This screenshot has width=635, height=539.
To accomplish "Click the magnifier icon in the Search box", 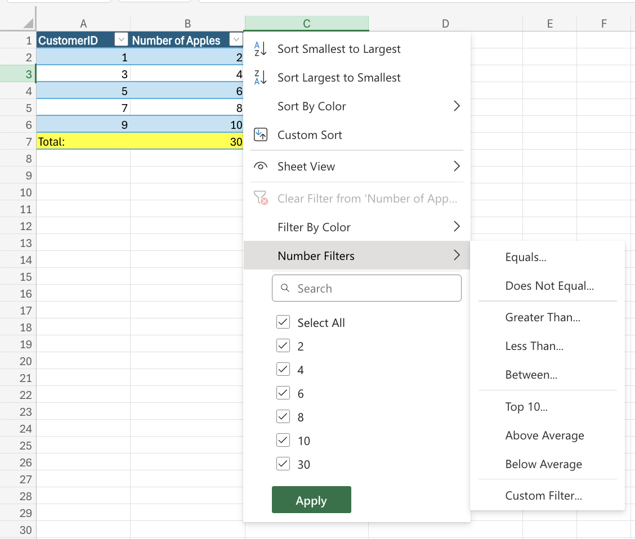I will pos(284,288).
